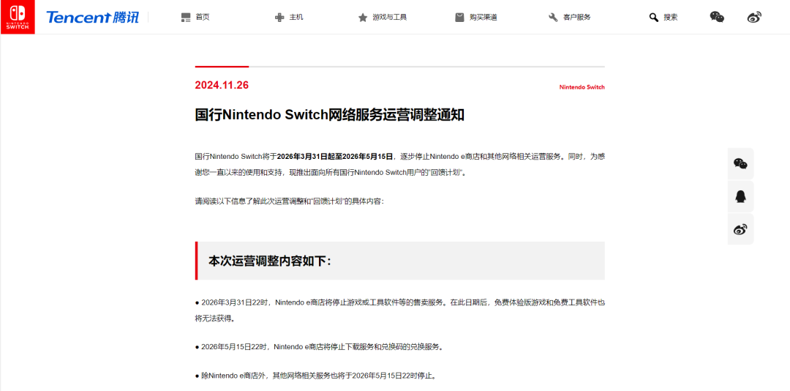
Task: Select the 购买渠道 menu label
Action: (483, 17)
